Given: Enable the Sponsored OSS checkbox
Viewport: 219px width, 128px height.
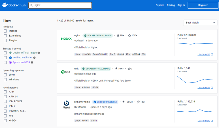Looking at the screenshot, I should (x=5, y=62).
